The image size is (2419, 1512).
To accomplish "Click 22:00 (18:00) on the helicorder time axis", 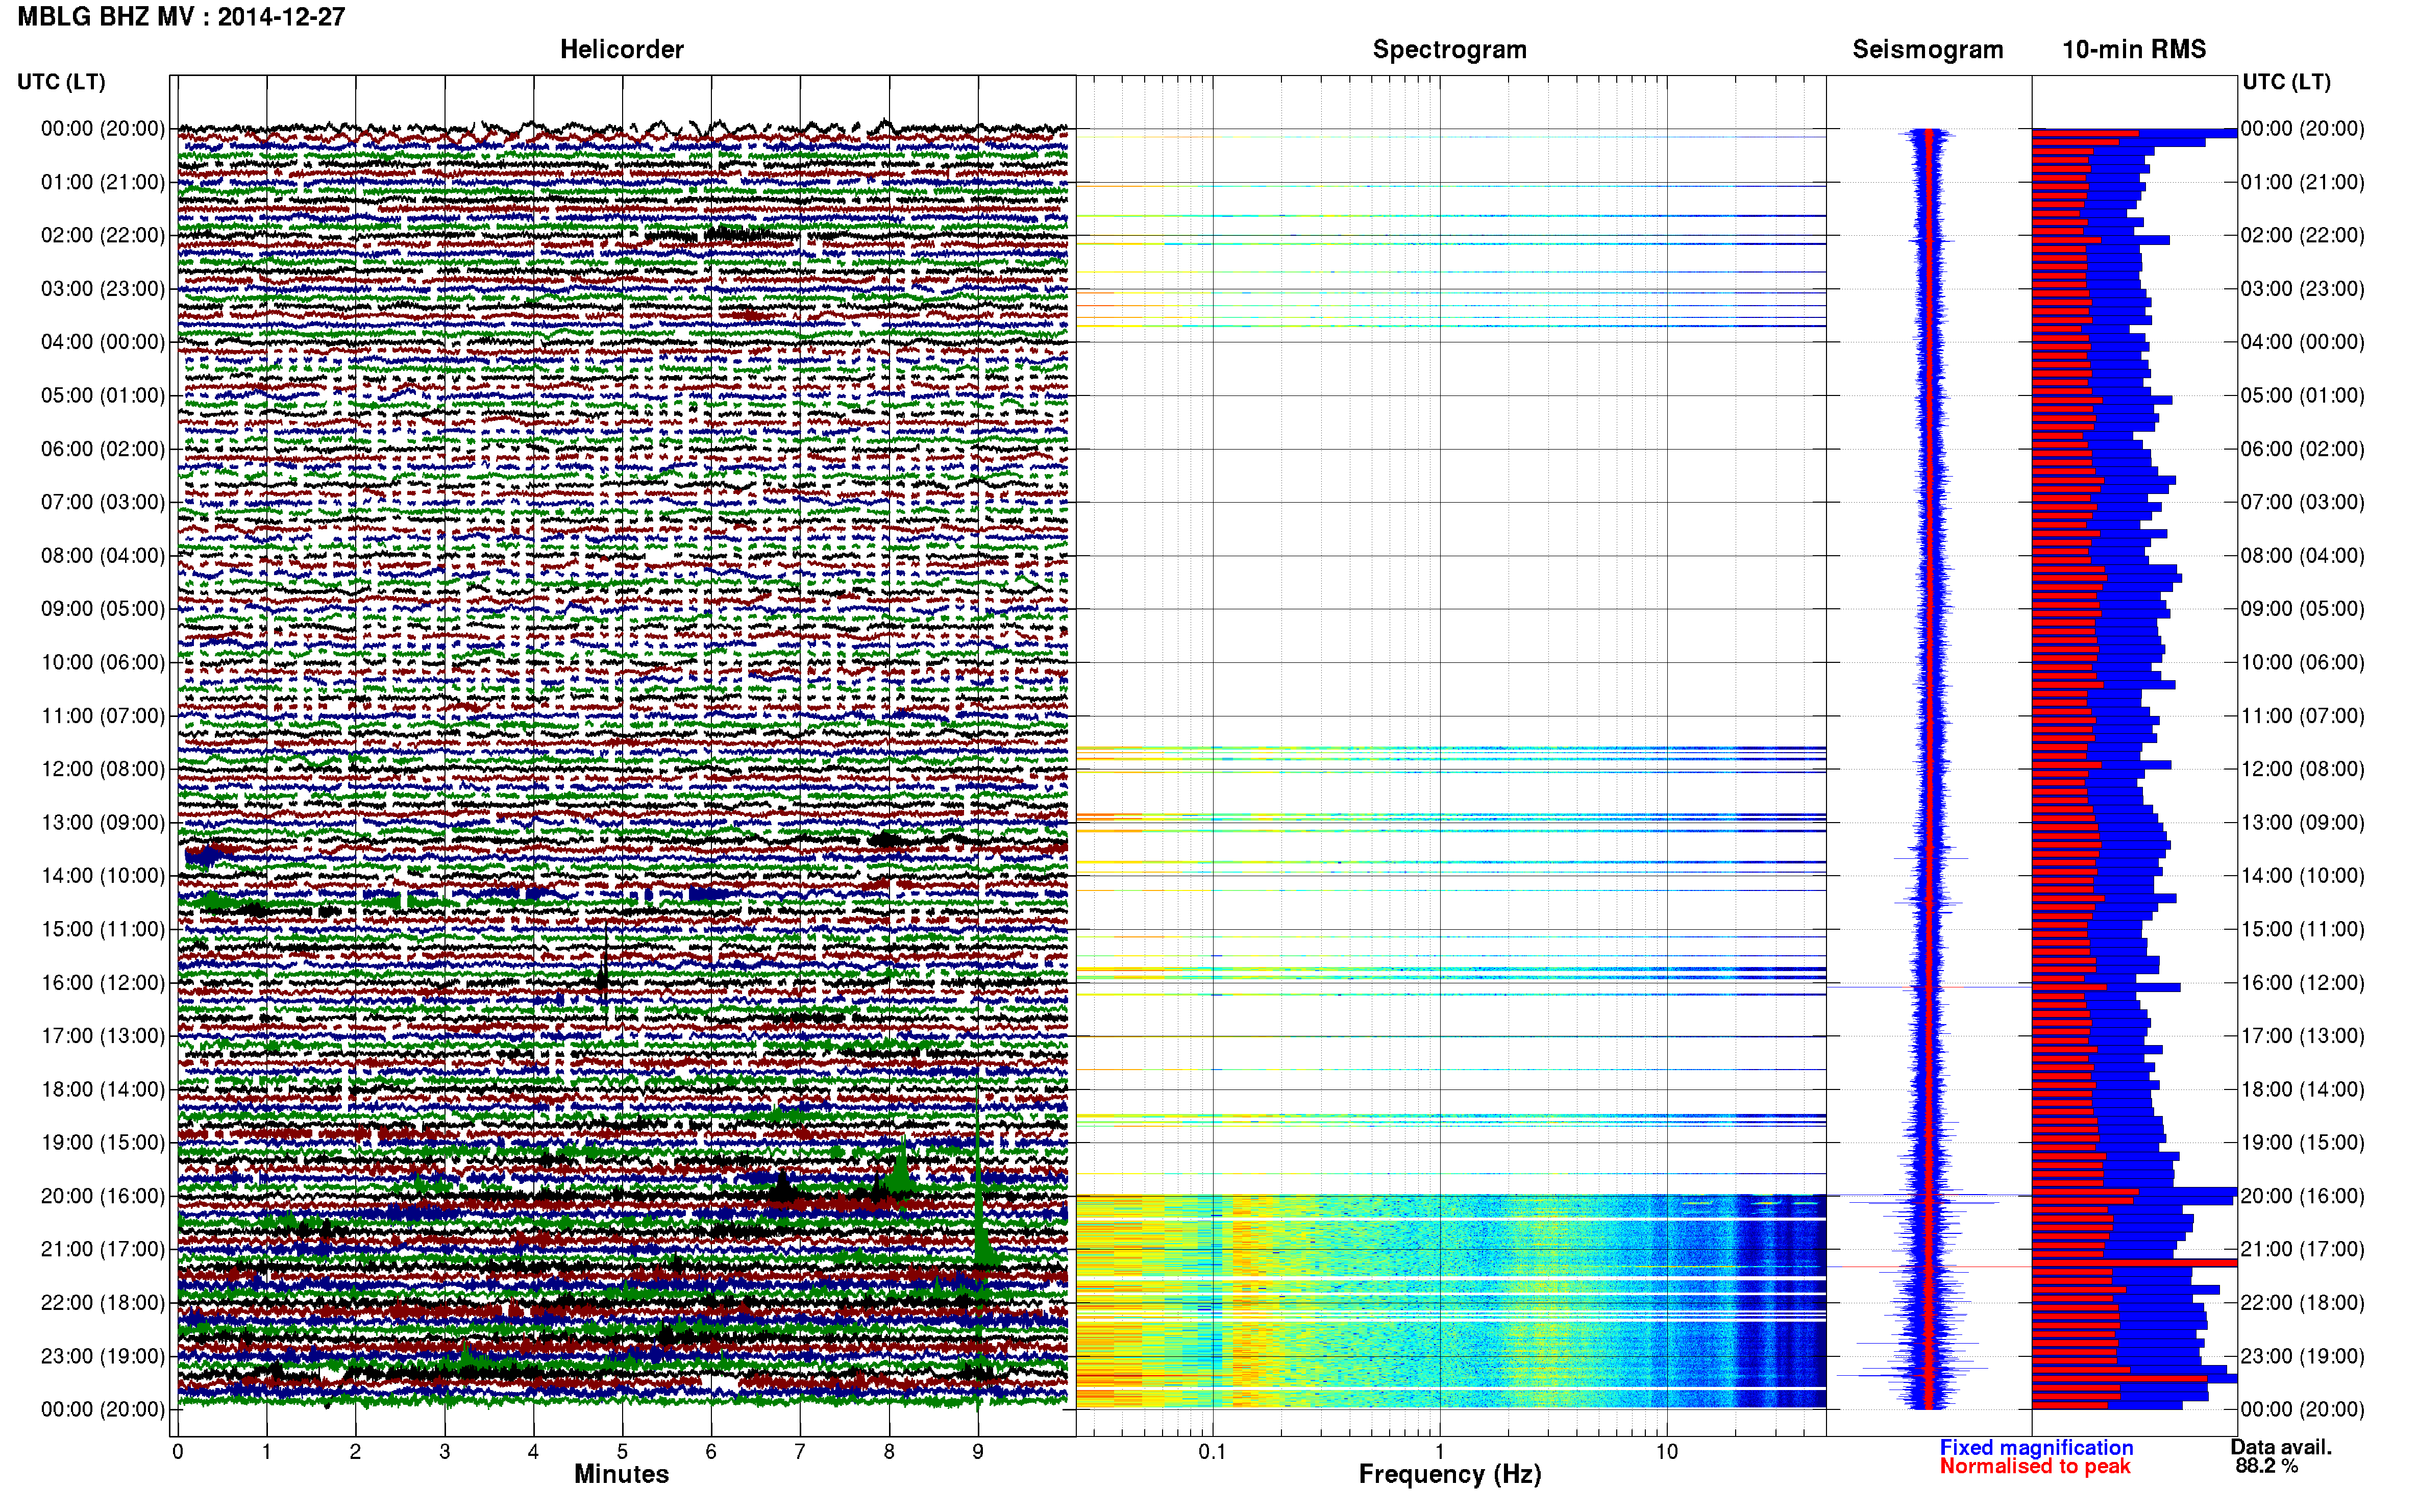I will coord(103,1302).
